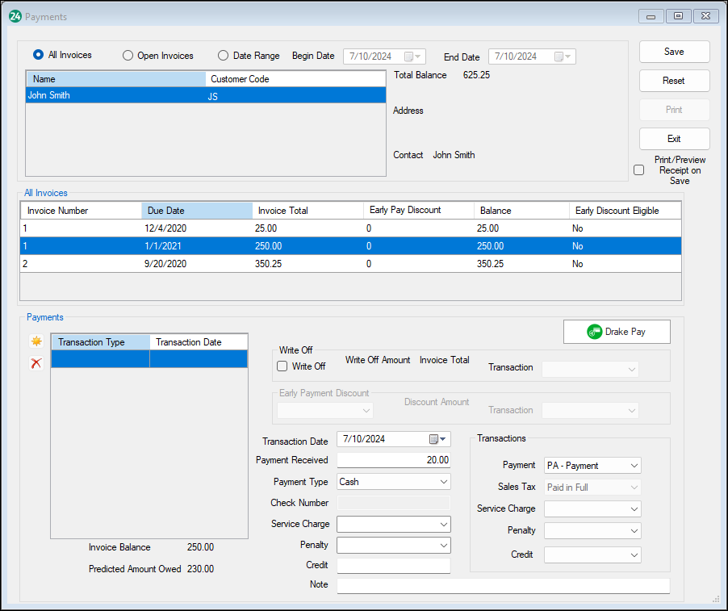728x611 pixels.
Task: Select invoice number 2 in the list
Action: (x=242, y=263)
